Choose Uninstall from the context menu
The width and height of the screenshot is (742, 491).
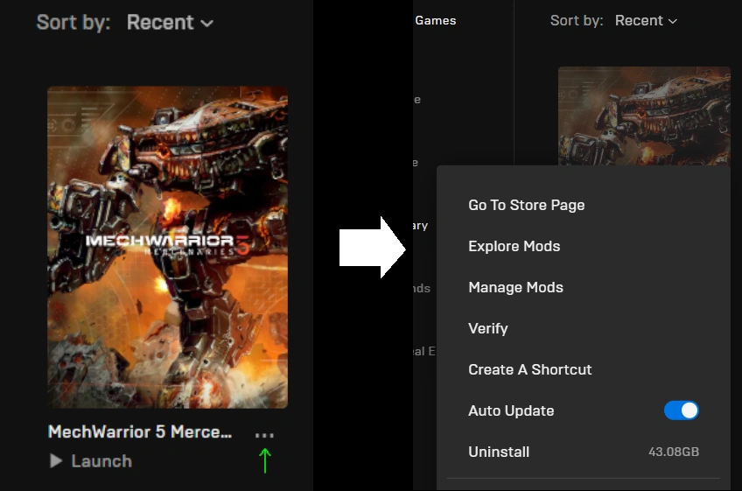pyautogui.click(x=499, y=452)
